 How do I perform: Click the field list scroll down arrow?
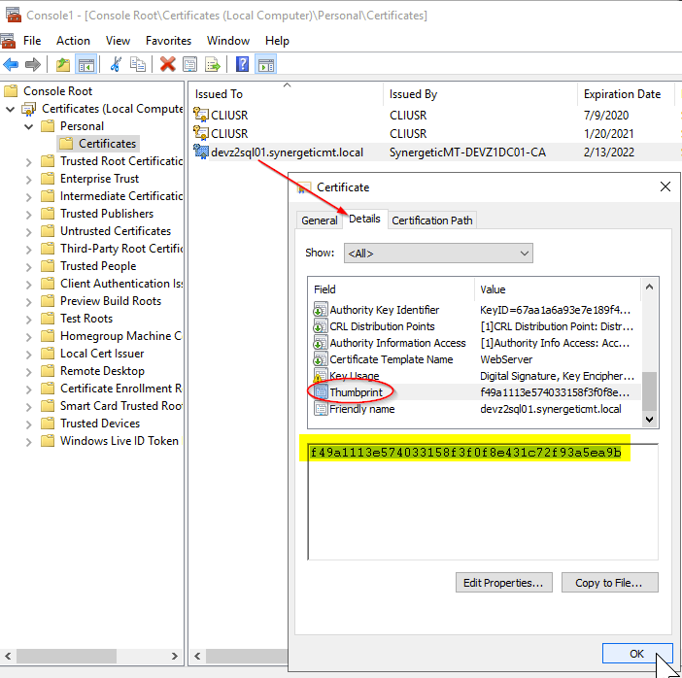(x=649, y=420)
